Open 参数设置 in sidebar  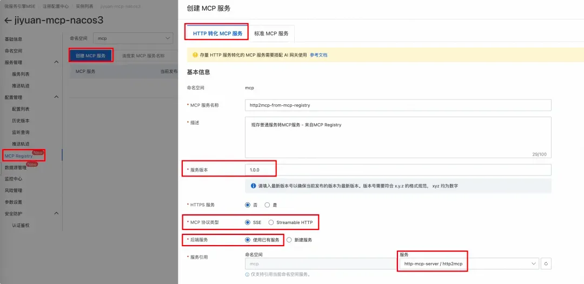coord(14,202)
